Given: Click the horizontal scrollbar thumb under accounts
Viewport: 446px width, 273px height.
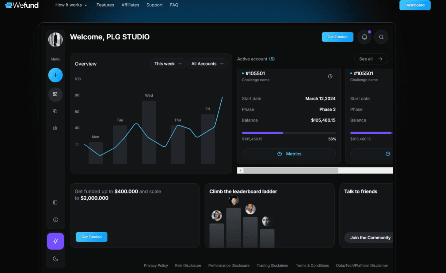Looking at the screenshot, I should tap(291, 170).
